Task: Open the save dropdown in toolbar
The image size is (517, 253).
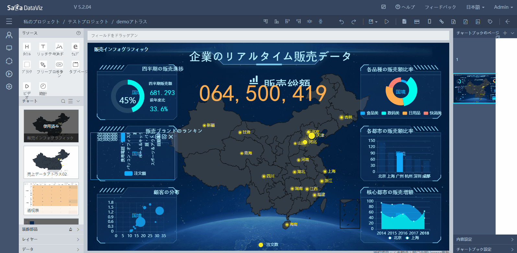Action: click(373, 21)
